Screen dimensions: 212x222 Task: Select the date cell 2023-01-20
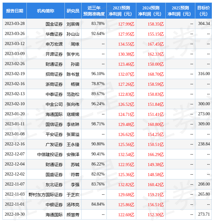pos(15,114)
